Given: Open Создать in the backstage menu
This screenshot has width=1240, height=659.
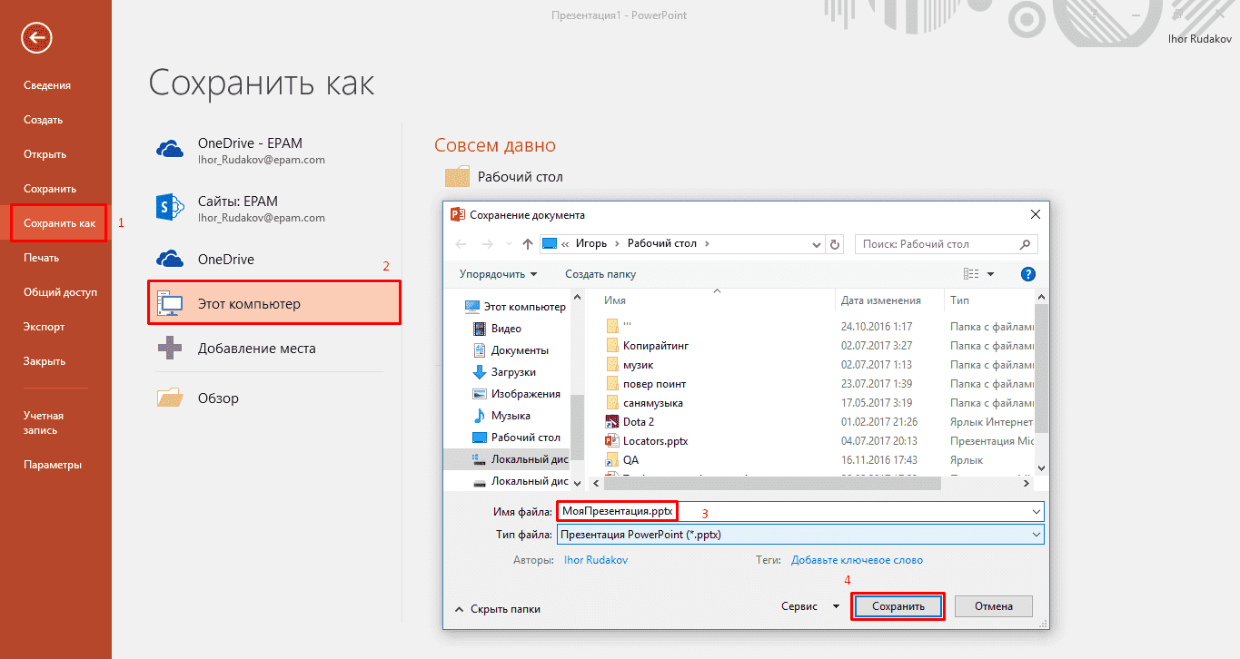Looking at the screenshot, I should tap(43, 120).
